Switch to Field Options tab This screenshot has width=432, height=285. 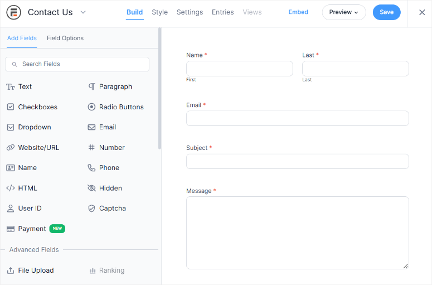(x=65, y=38)
